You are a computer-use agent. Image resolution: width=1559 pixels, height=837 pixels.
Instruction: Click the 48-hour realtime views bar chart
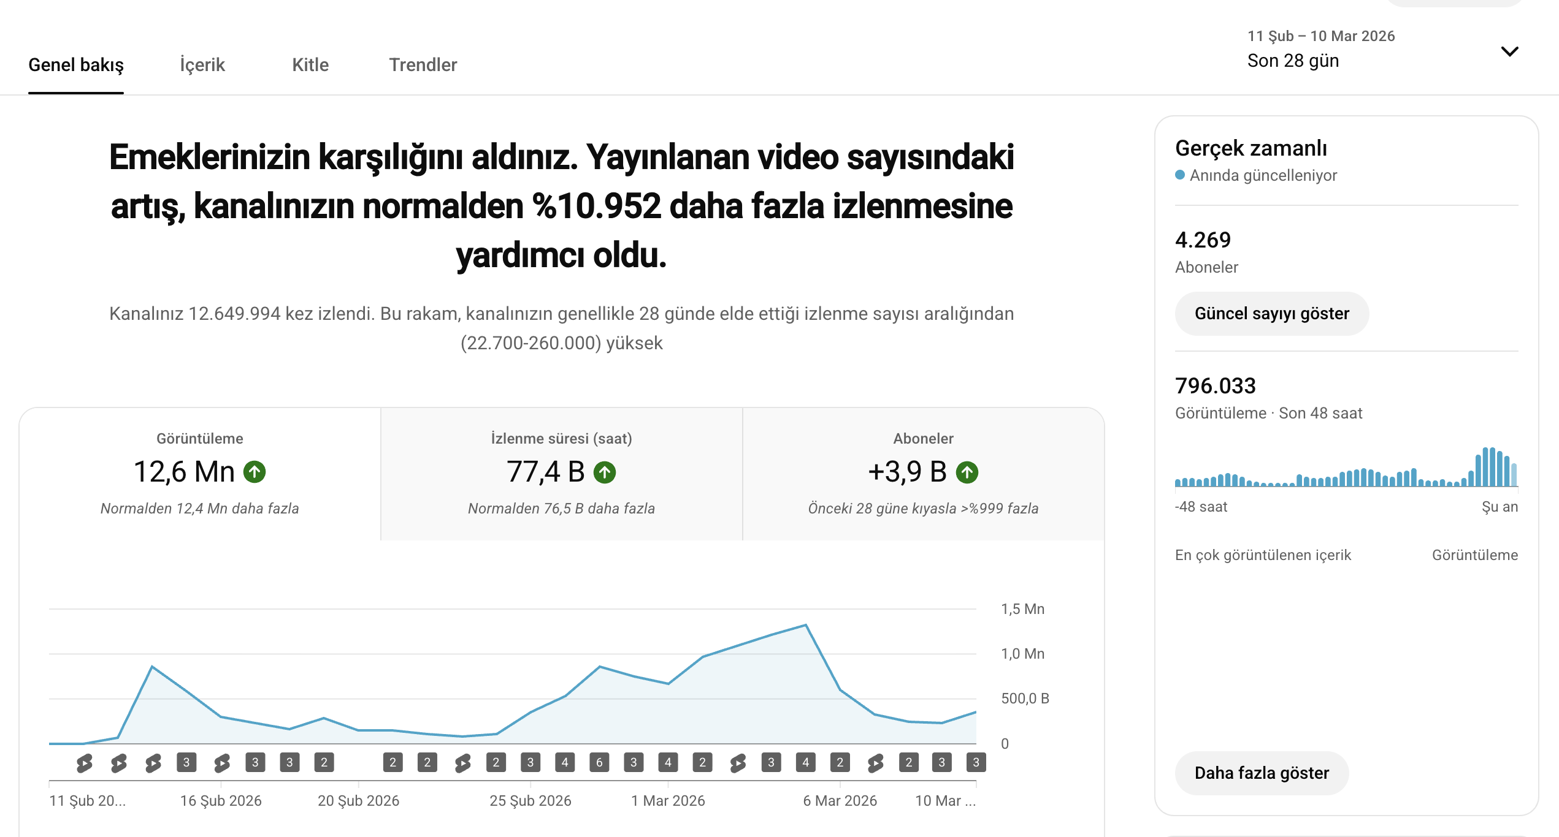point(1346,467)
